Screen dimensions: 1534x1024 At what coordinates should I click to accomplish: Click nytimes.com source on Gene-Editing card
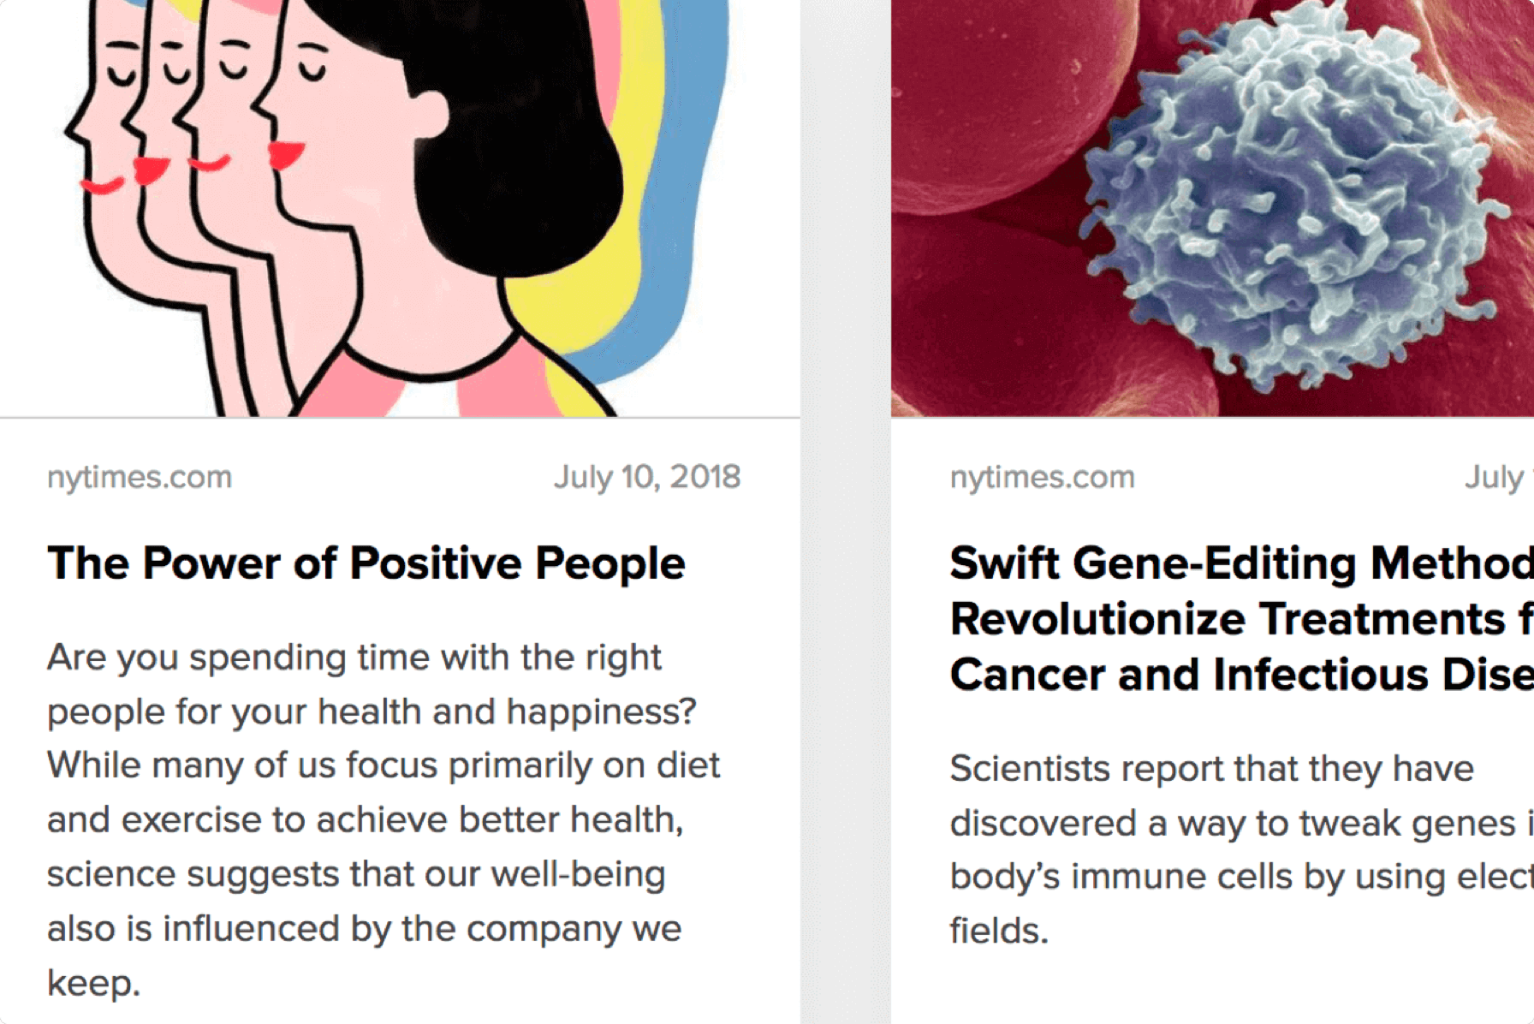[1042, 477]
